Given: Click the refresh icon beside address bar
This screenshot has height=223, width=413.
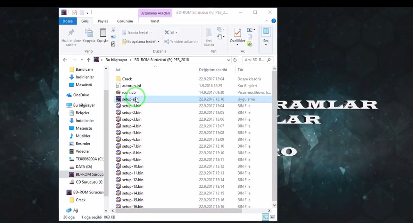Looking at the screenshot, I should (x=235, y=60).
